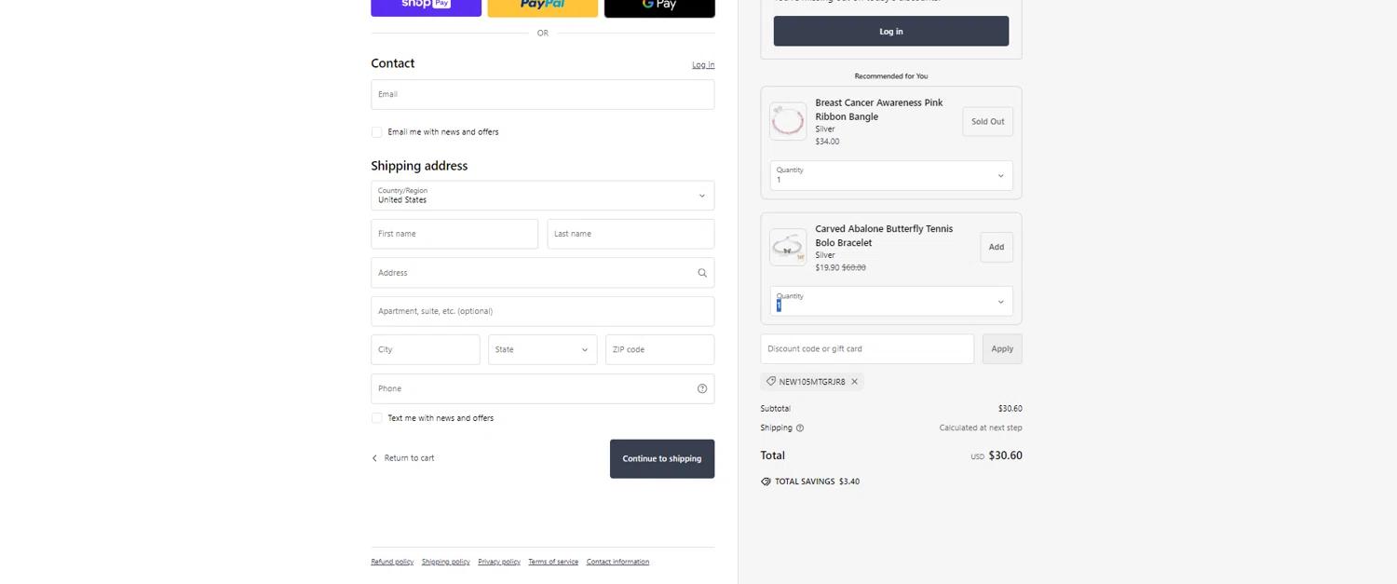Viewport: 1397px width, 584px height.
Task: Open the Privacy policy link
Action: 499,562
